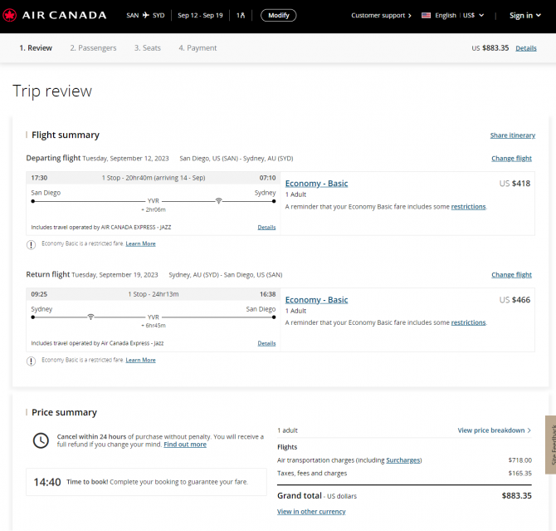
Task: Click Change flight for return flight
Action: pos(511,275)
